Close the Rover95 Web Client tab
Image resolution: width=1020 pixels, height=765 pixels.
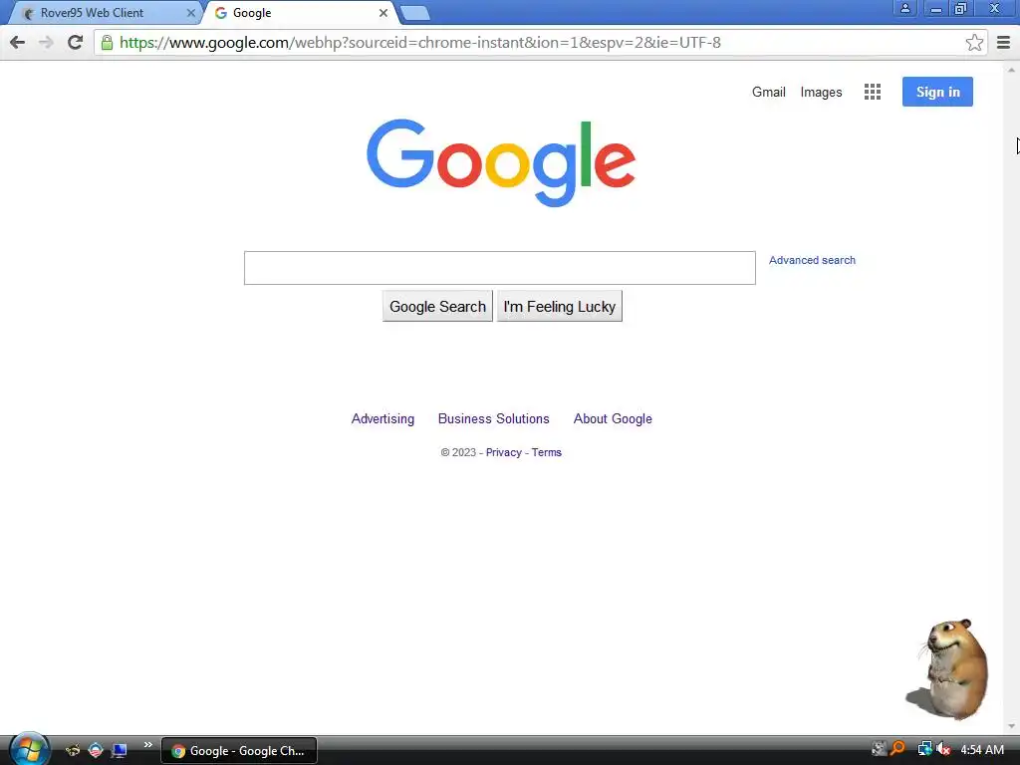pyautogui.click(x=190, y=13)
